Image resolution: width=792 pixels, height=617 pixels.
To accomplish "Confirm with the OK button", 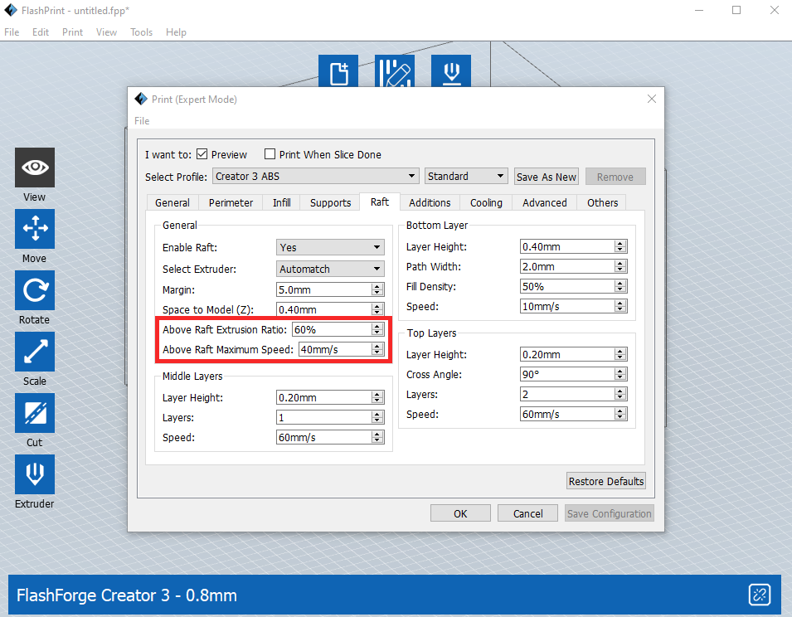I will pos(460,513).
